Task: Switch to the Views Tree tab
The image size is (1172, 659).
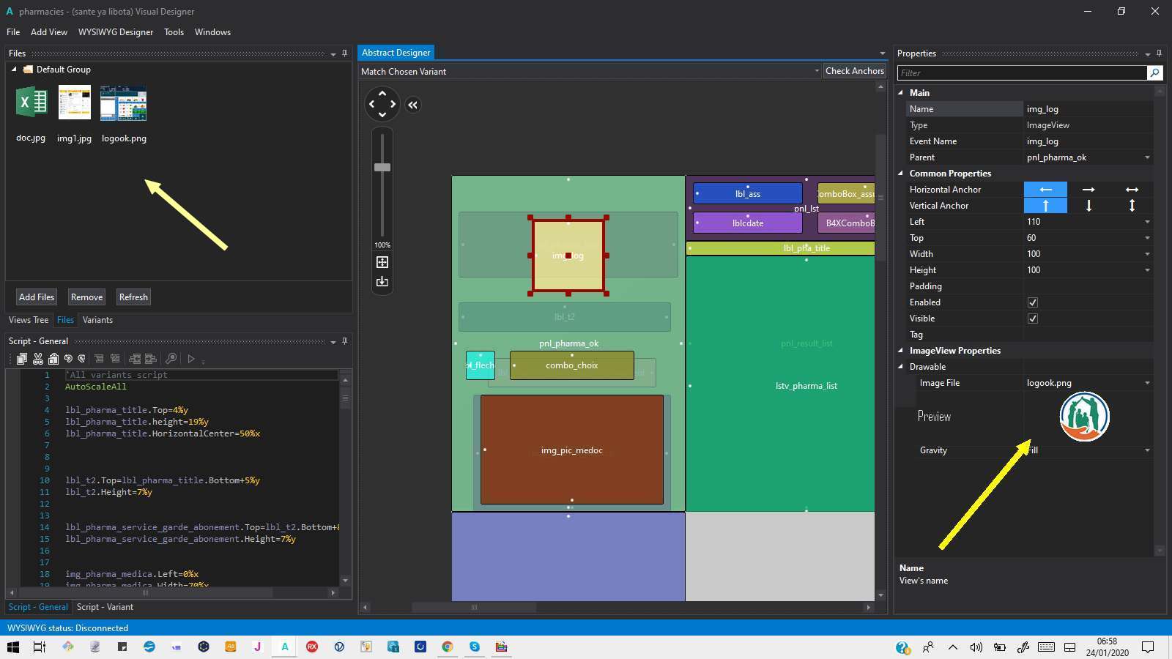Action: [x=29, y=320]
